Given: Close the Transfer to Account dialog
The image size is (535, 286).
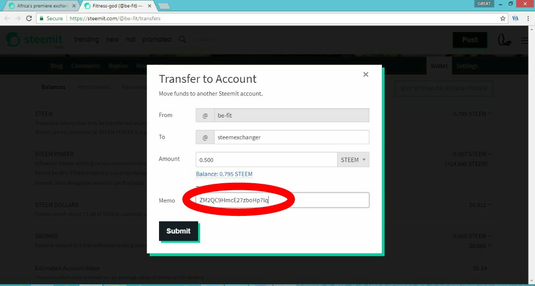Looking at the screenshot, I should pyautogui.click(x=366, y=74).
